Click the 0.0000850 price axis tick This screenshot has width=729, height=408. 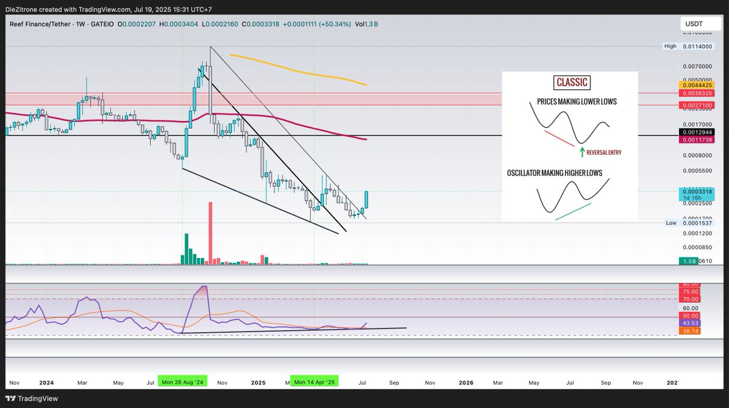pyautogui.click(x=697, y=247)
